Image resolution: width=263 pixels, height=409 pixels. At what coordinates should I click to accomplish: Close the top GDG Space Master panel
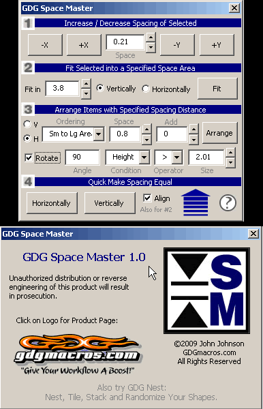point(234,7)
